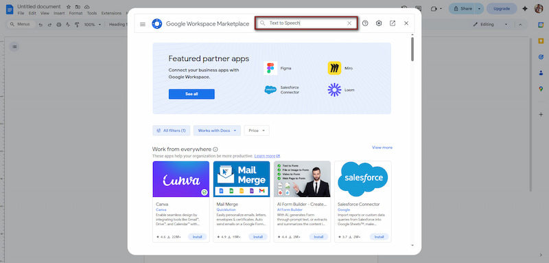Click the See all button
The height and width of the screenshot is (263, 549).
(x=191, y=94)
